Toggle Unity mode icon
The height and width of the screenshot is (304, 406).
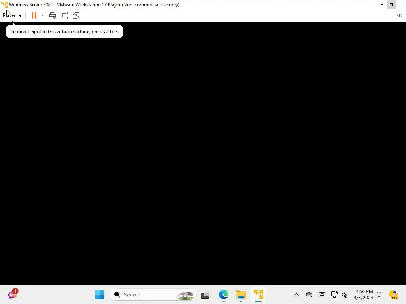click(76, 15)
